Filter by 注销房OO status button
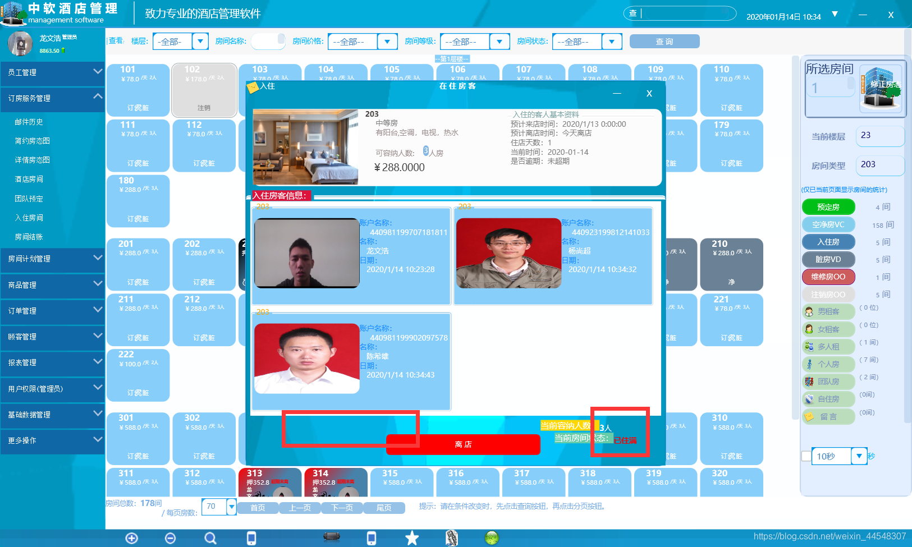Viewport: 912px width, 547px height. tap(828, 295)
